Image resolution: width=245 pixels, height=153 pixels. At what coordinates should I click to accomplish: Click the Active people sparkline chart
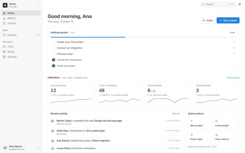point(168,100)
